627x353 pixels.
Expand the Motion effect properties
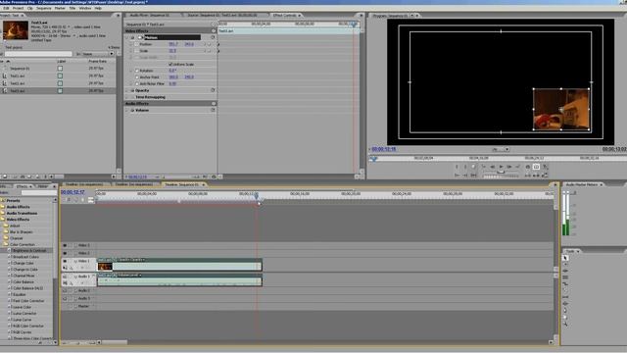[x=127, y=37]
